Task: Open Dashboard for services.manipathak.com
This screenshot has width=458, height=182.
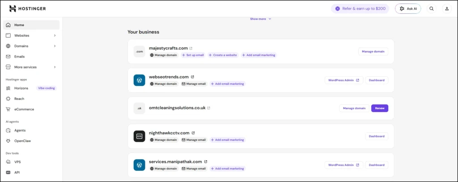Action: pos(377,165)
